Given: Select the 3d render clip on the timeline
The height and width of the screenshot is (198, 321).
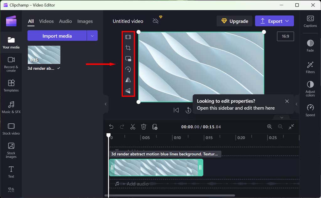Looking at the screenshot, I should pos(156,167).
